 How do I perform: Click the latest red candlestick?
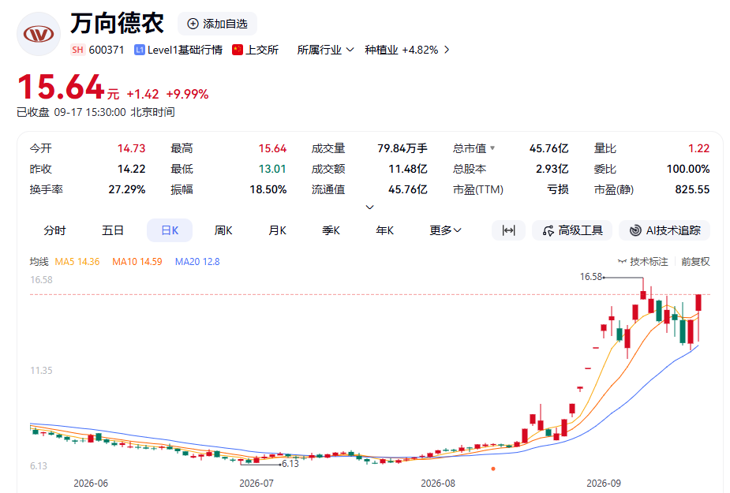[698, 302]
